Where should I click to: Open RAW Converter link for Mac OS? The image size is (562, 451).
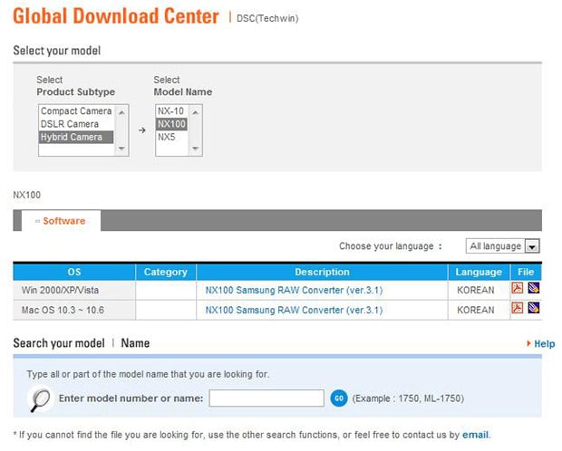click(x=294, y=310)
